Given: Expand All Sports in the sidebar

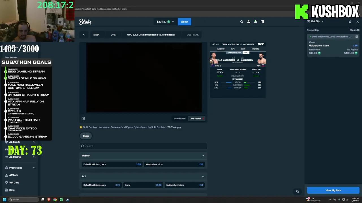Looking at the screenshot, I should (x=34, y=142).
